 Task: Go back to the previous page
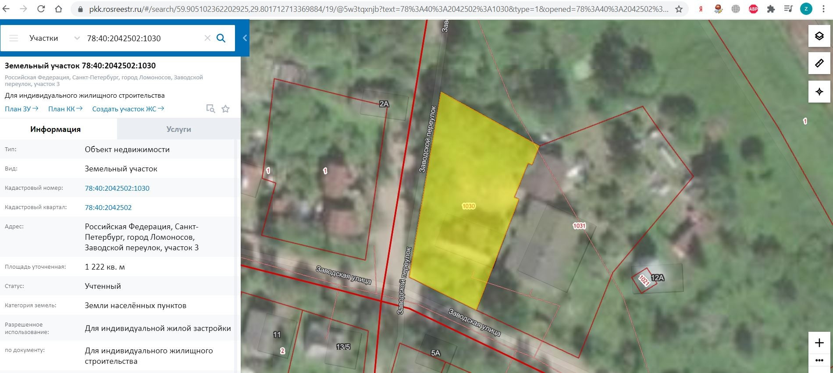(x=6, y=9)
